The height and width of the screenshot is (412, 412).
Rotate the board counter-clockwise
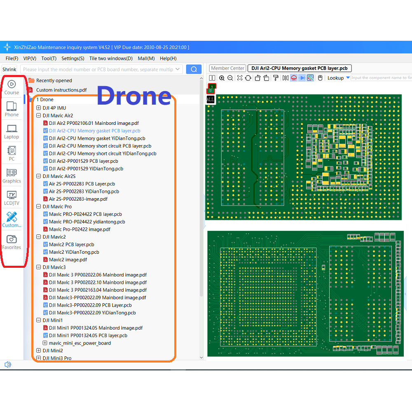tap(258, 78)
